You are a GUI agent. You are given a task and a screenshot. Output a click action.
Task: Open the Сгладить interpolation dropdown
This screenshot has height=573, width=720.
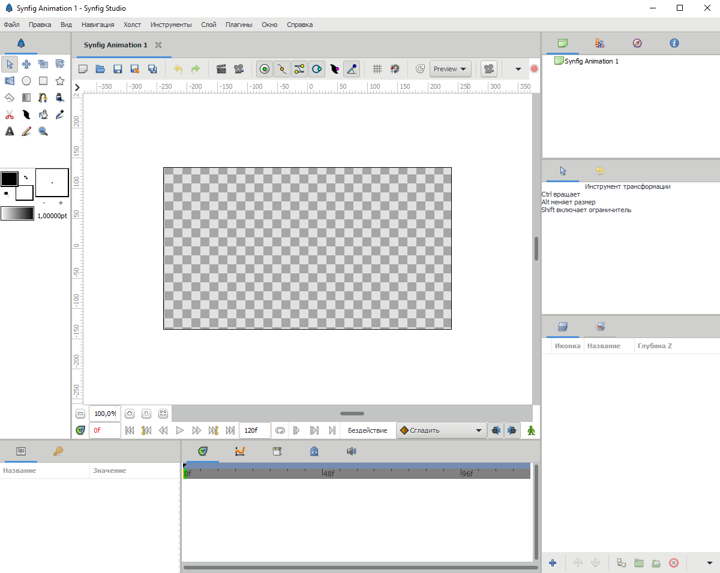(441, 430)
